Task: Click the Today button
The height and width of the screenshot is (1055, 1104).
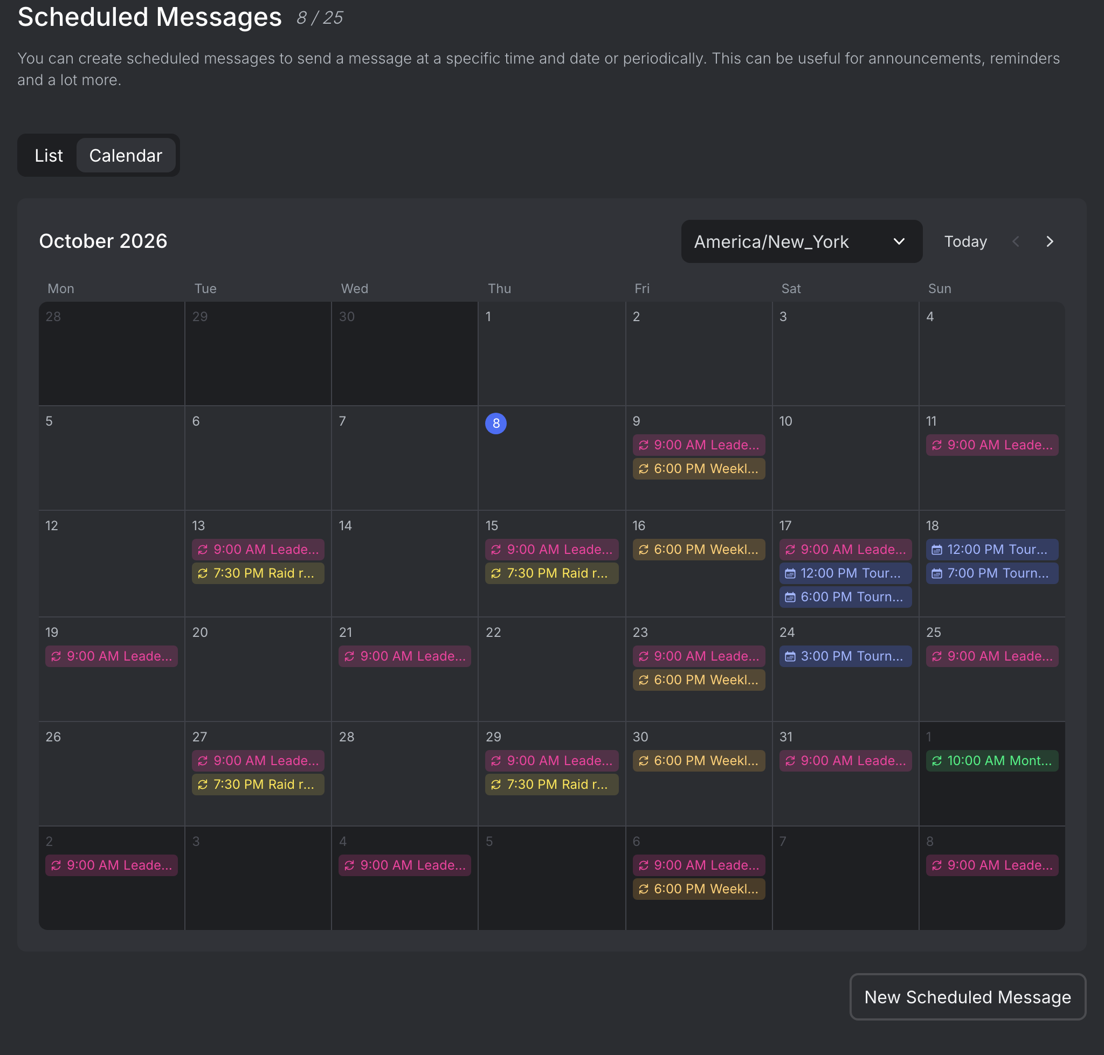Action: (965, 241)
